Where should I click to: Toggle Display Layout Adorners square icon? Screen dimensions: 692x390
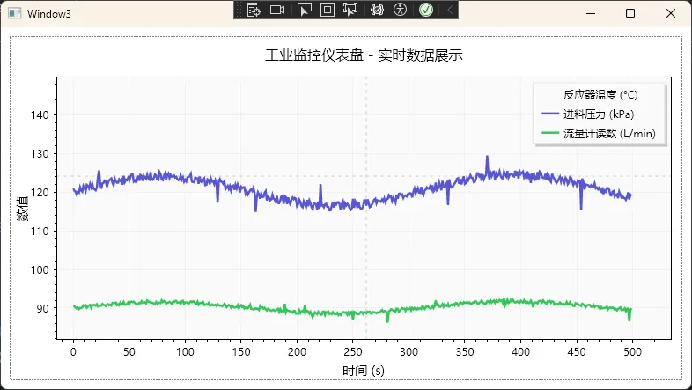[327, 10]
